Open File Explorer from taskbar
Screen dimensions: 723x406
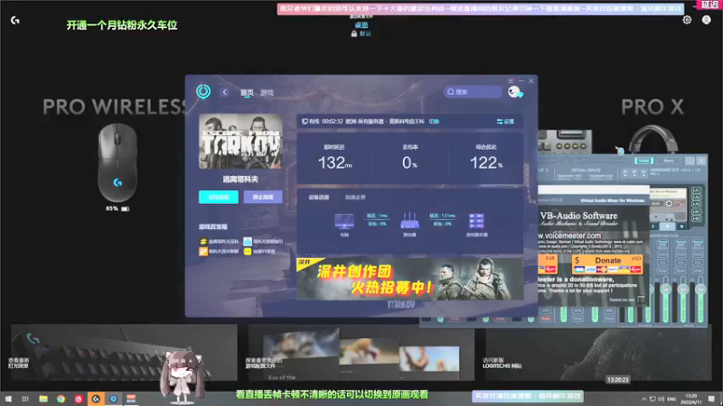(43, 399)
